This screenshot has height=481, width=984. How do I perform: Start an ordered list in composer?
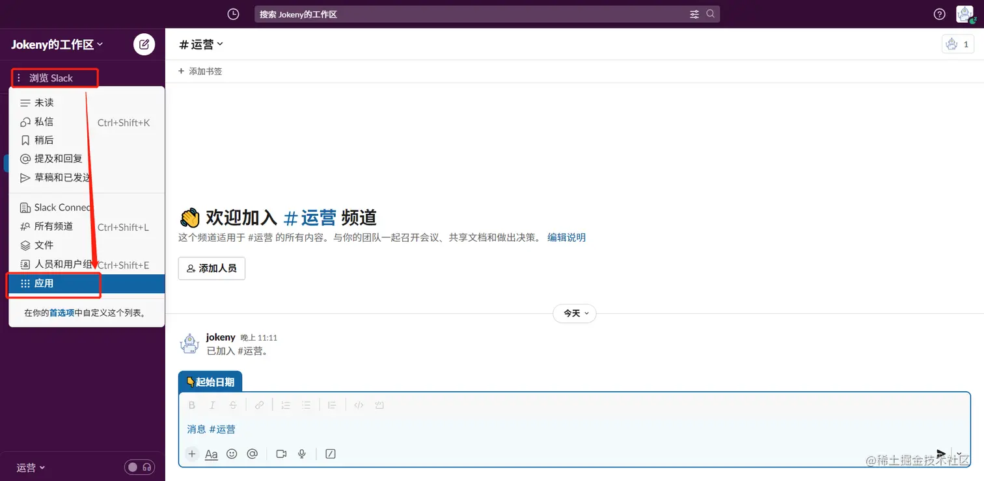286,405
